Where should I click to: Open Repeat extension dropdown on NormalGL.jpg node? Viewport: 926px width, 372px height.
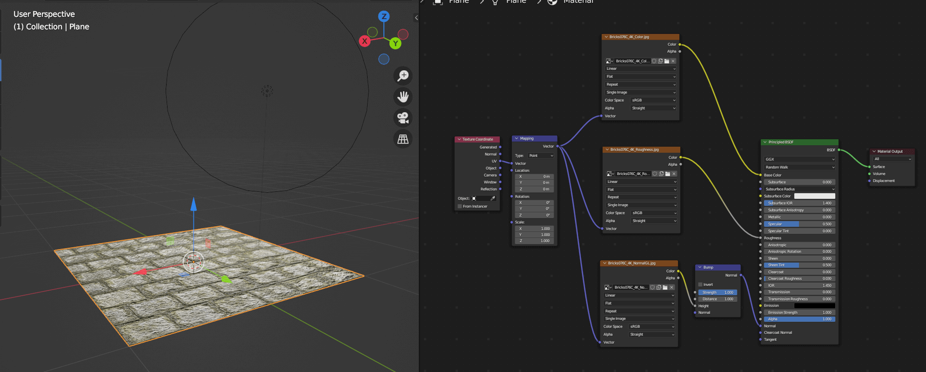click(639, 311)
